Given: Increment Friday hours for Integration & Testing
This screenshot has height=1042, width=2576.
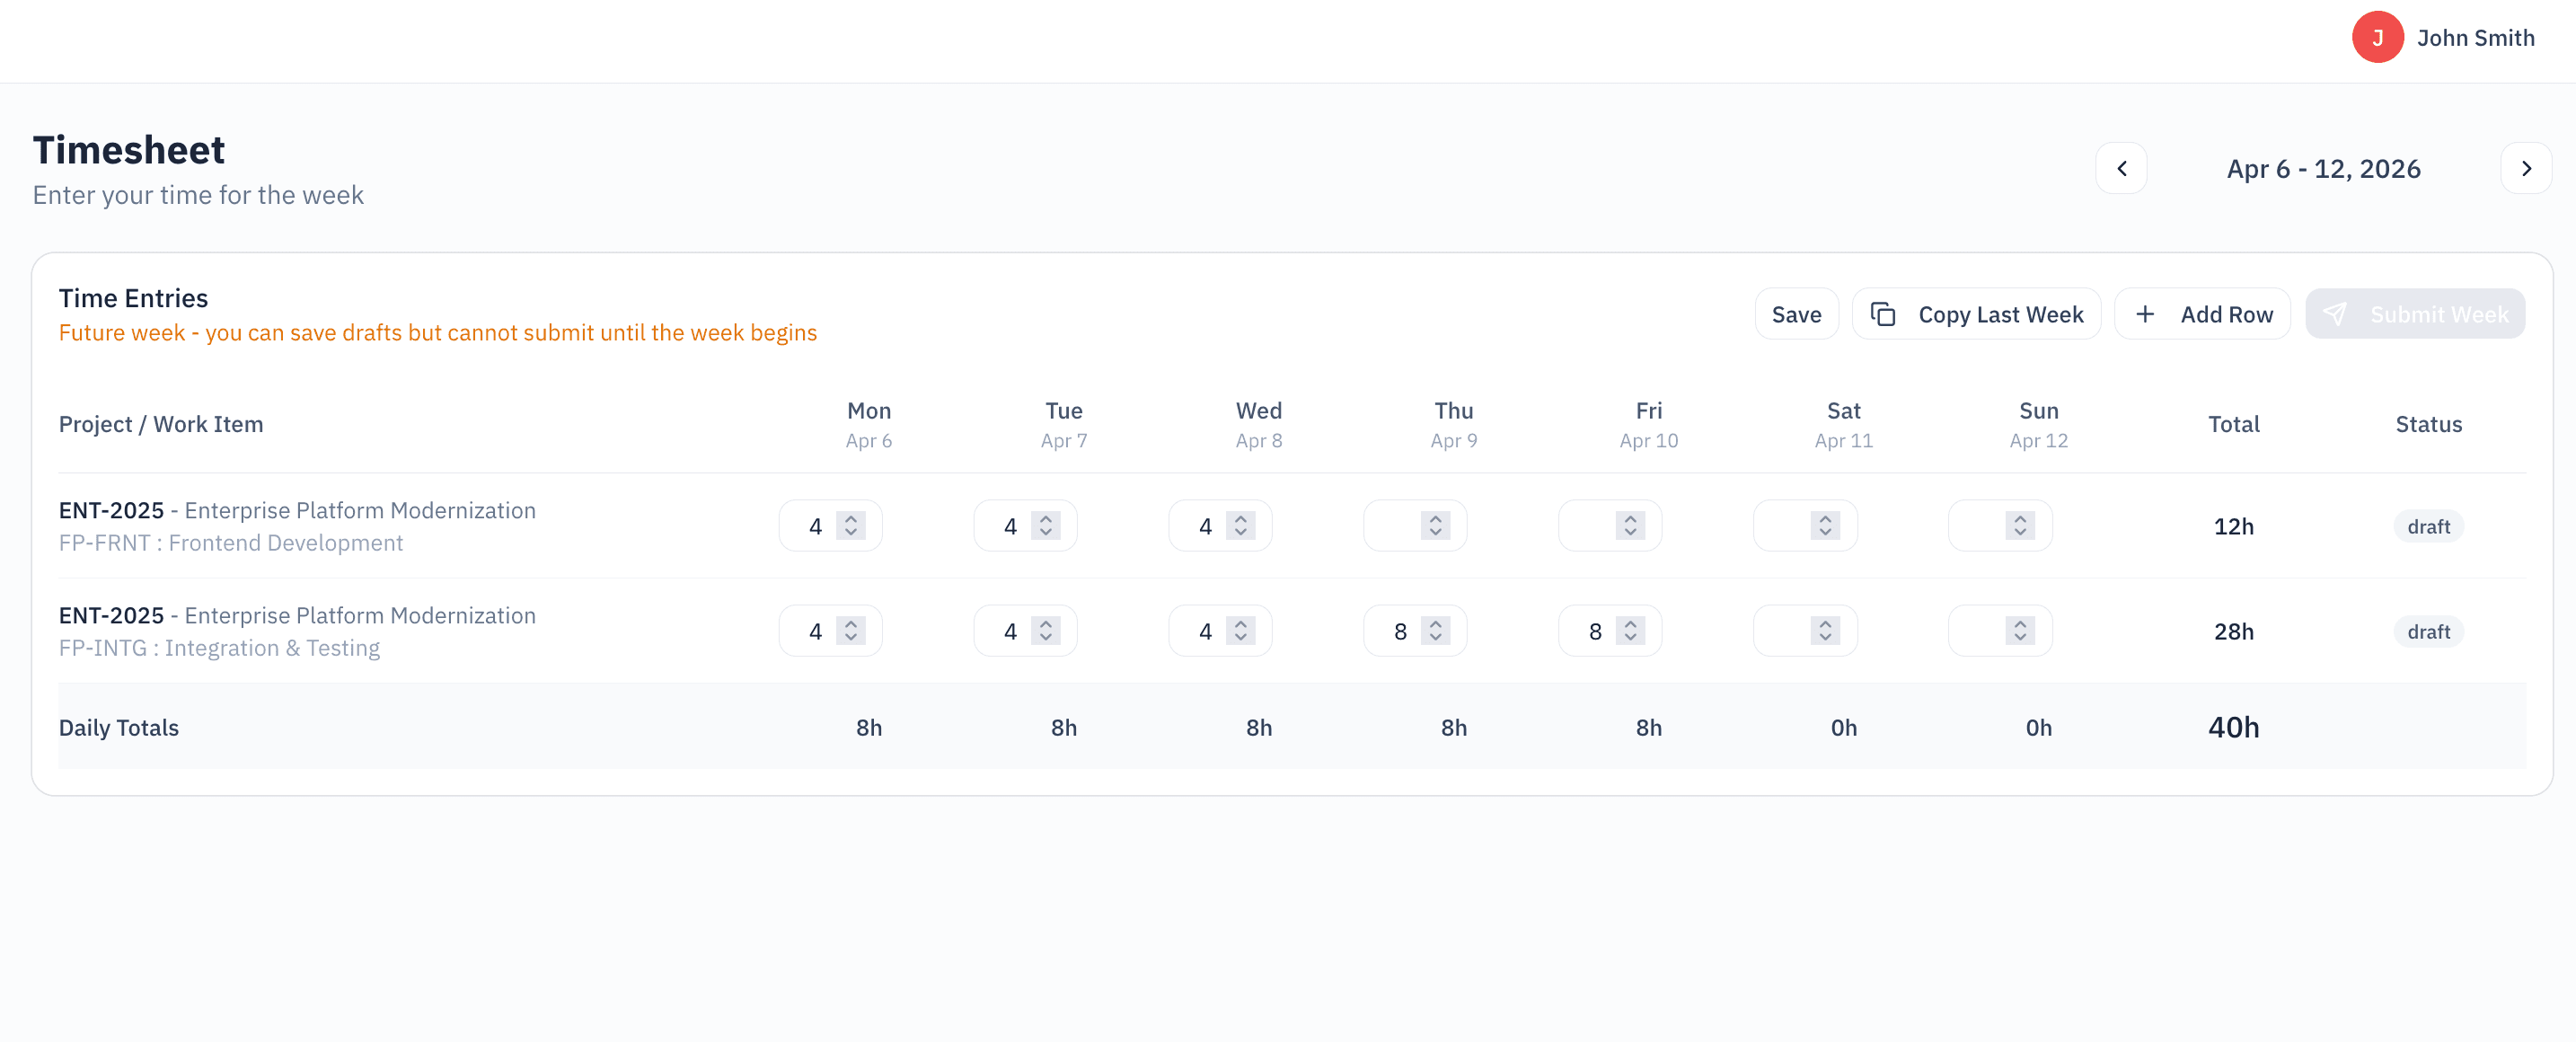Looking at the screenshot, I should pos(1629,623).
